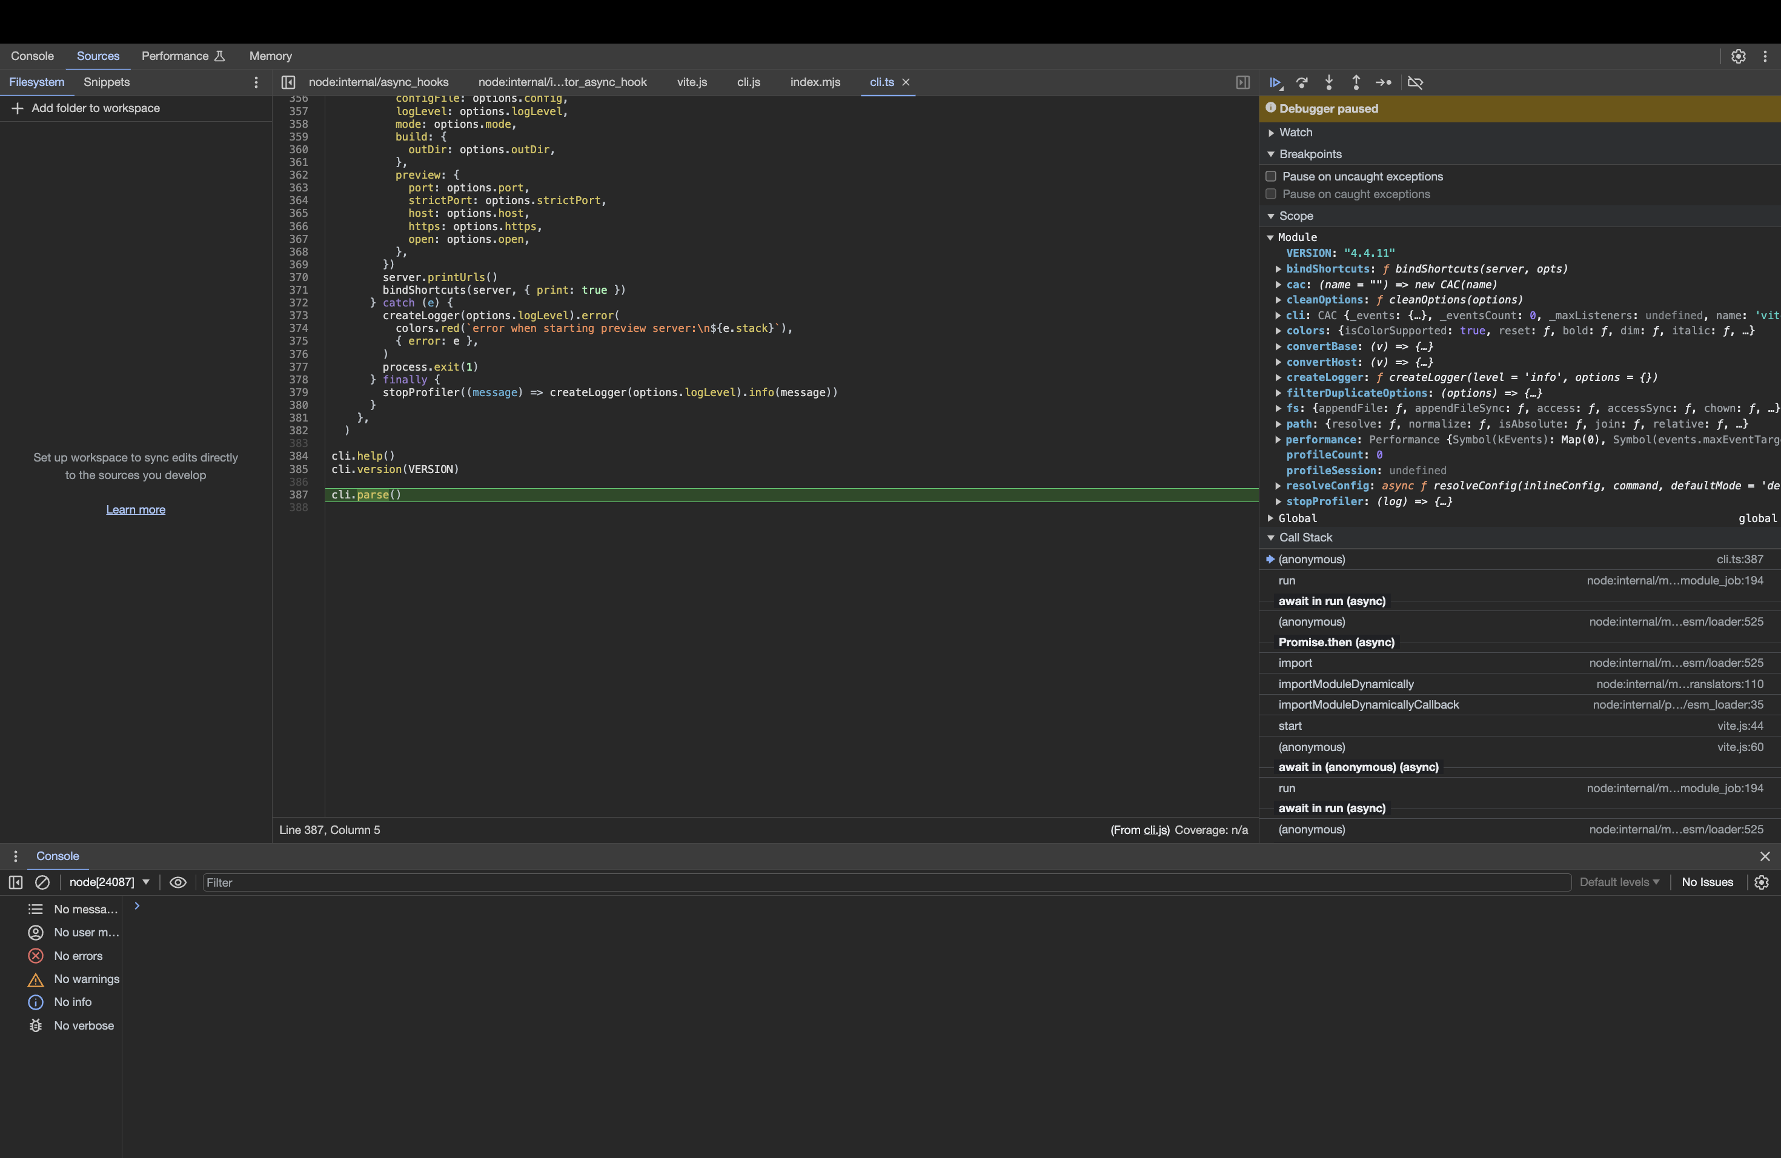This screenshot has width=1781, height=1158.
Task: Click the Step over next function call icon
Action: point(1302,82)
